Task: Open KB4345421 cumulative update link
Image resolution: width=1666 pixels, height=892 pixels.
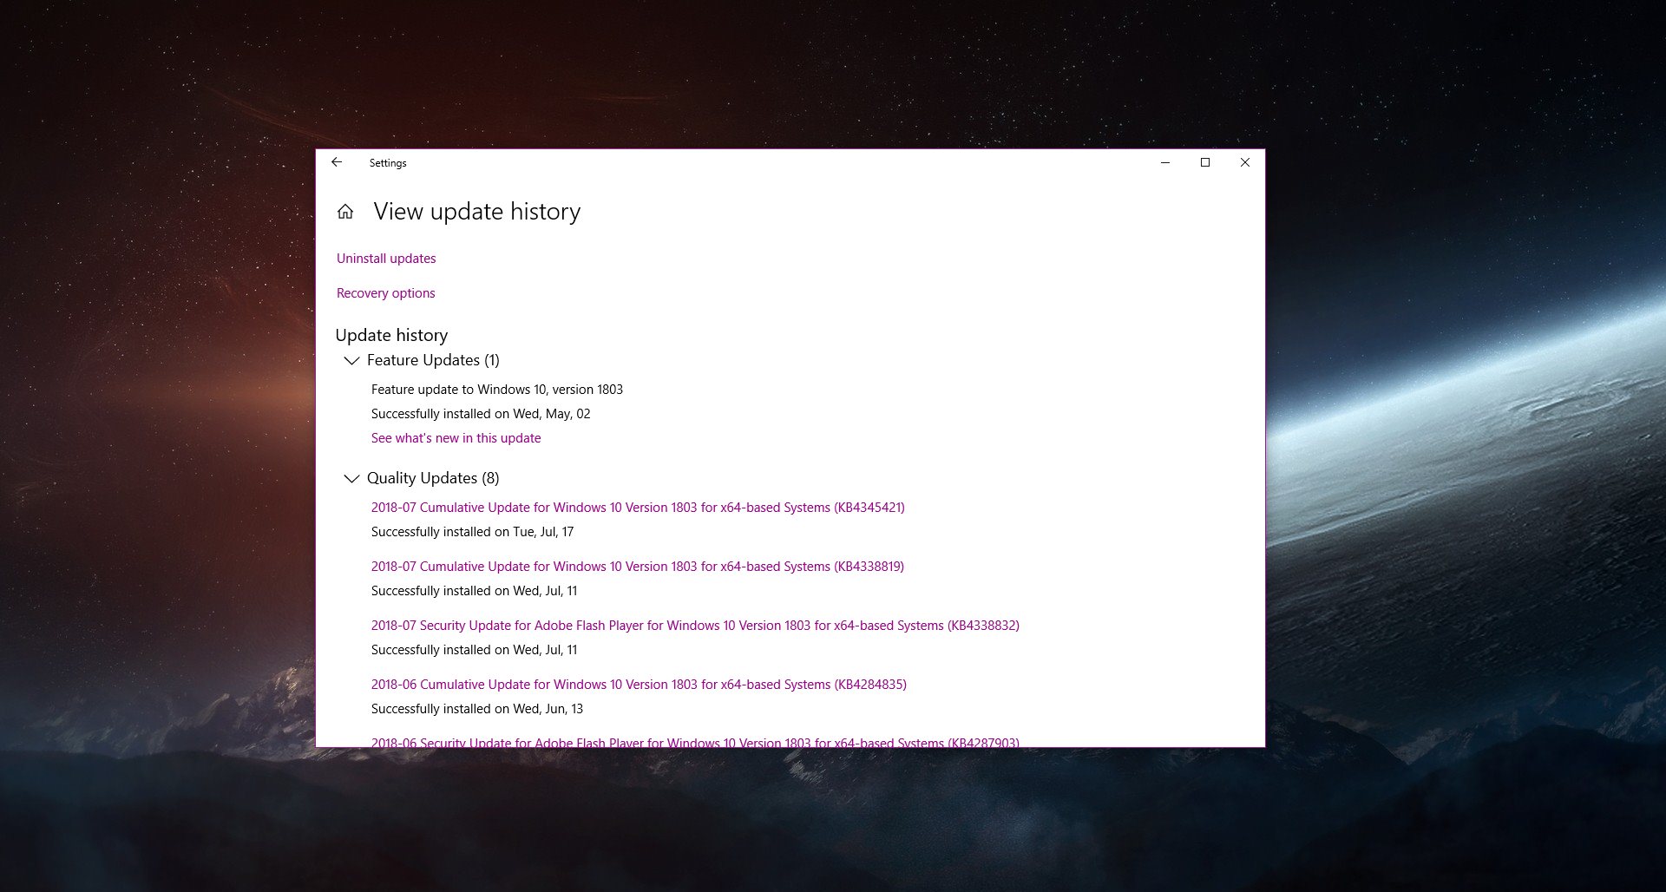Action: pyautogui.click(x=638, y=508)
